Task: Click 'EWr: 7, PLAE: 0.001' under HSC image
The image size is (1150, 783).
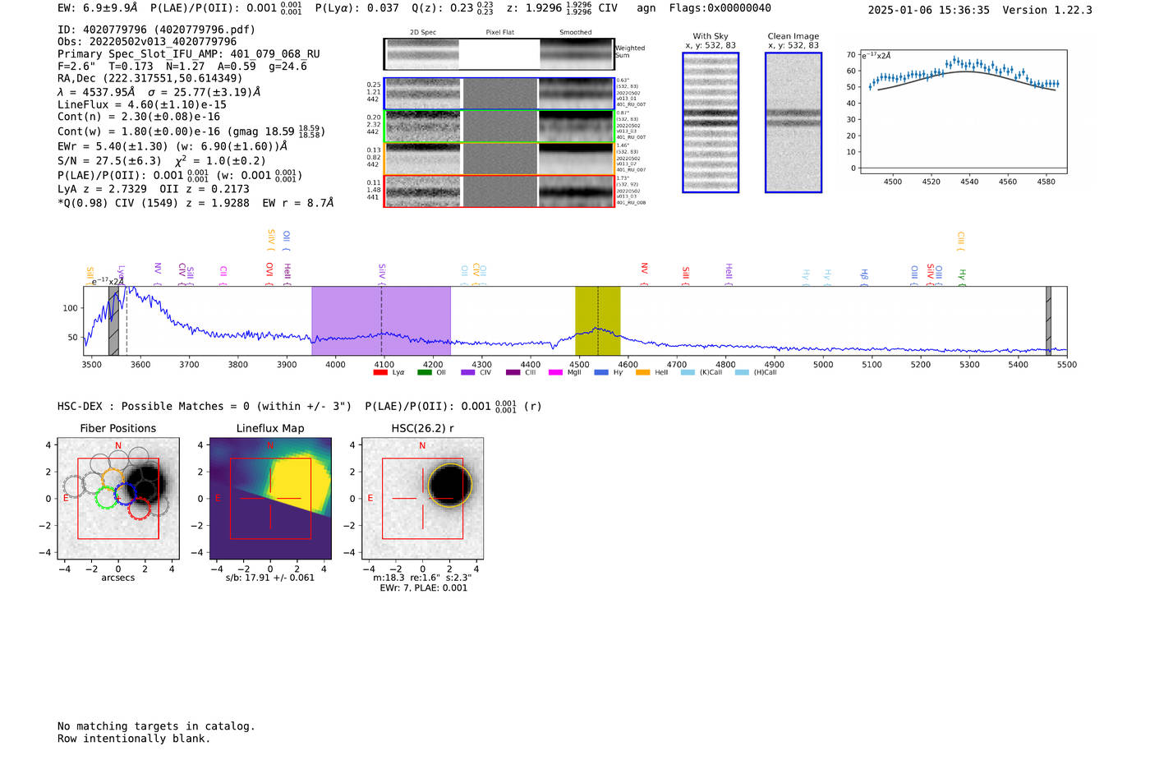Action: (423, 588)
